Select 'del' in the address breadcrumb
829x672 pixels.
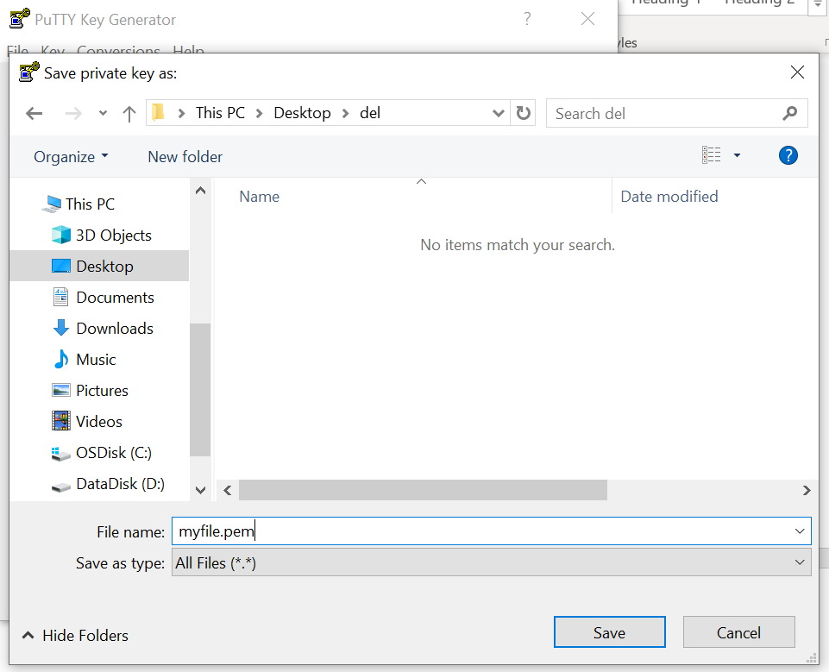(370, 113)
